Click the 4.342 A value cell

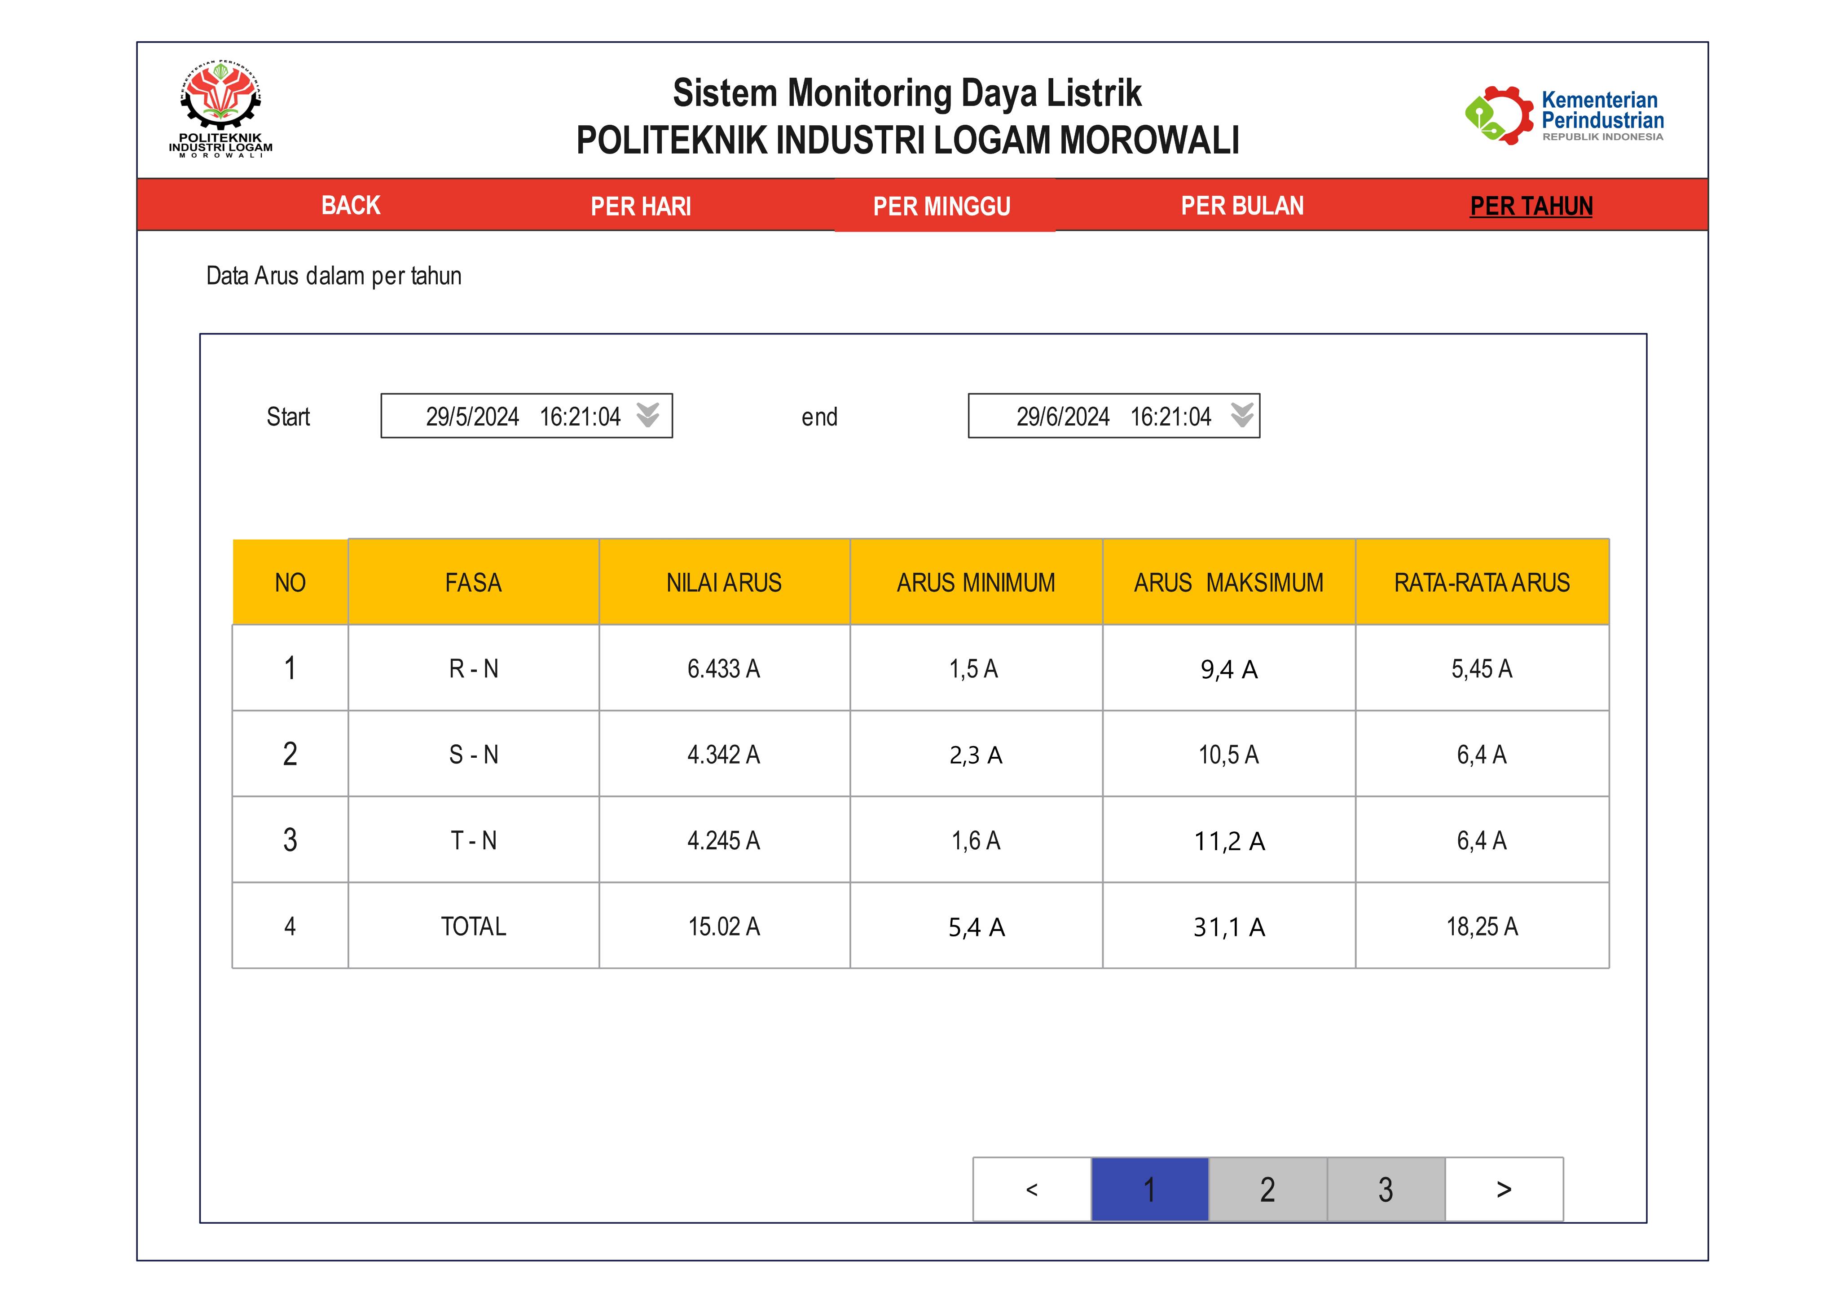click(724, 754)
